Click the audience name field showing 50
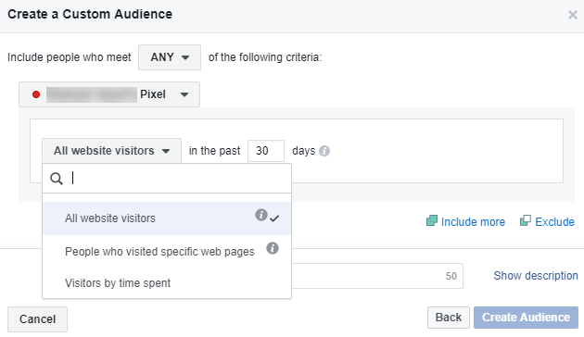Image resolution: width=584 pixels, height=337 pixels. point(377,276)
